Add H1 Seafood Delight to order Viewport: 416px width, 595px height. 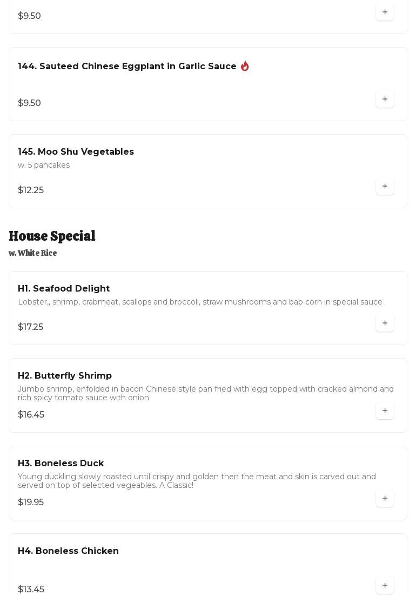[385, 323]
